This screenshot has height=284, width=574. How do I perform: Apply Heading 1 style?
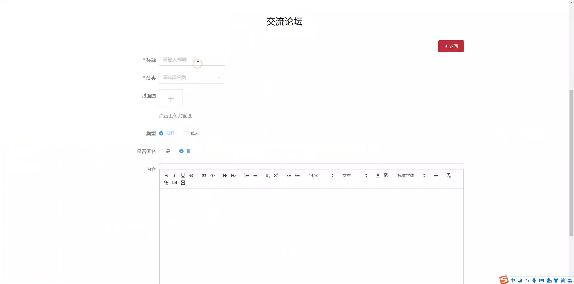click(225, 175)
